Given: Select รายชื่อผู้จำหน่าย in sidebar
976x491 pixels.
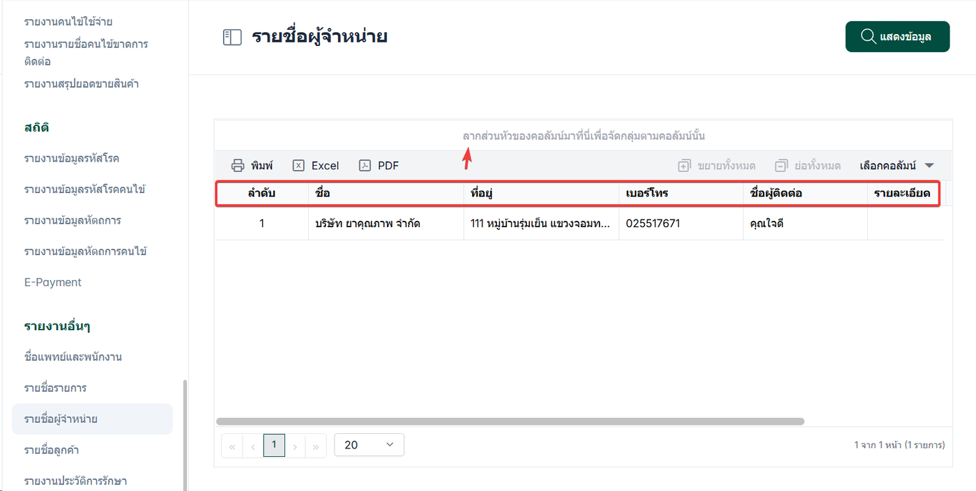Looking at the screenshot, I should (x=92, y=419).
